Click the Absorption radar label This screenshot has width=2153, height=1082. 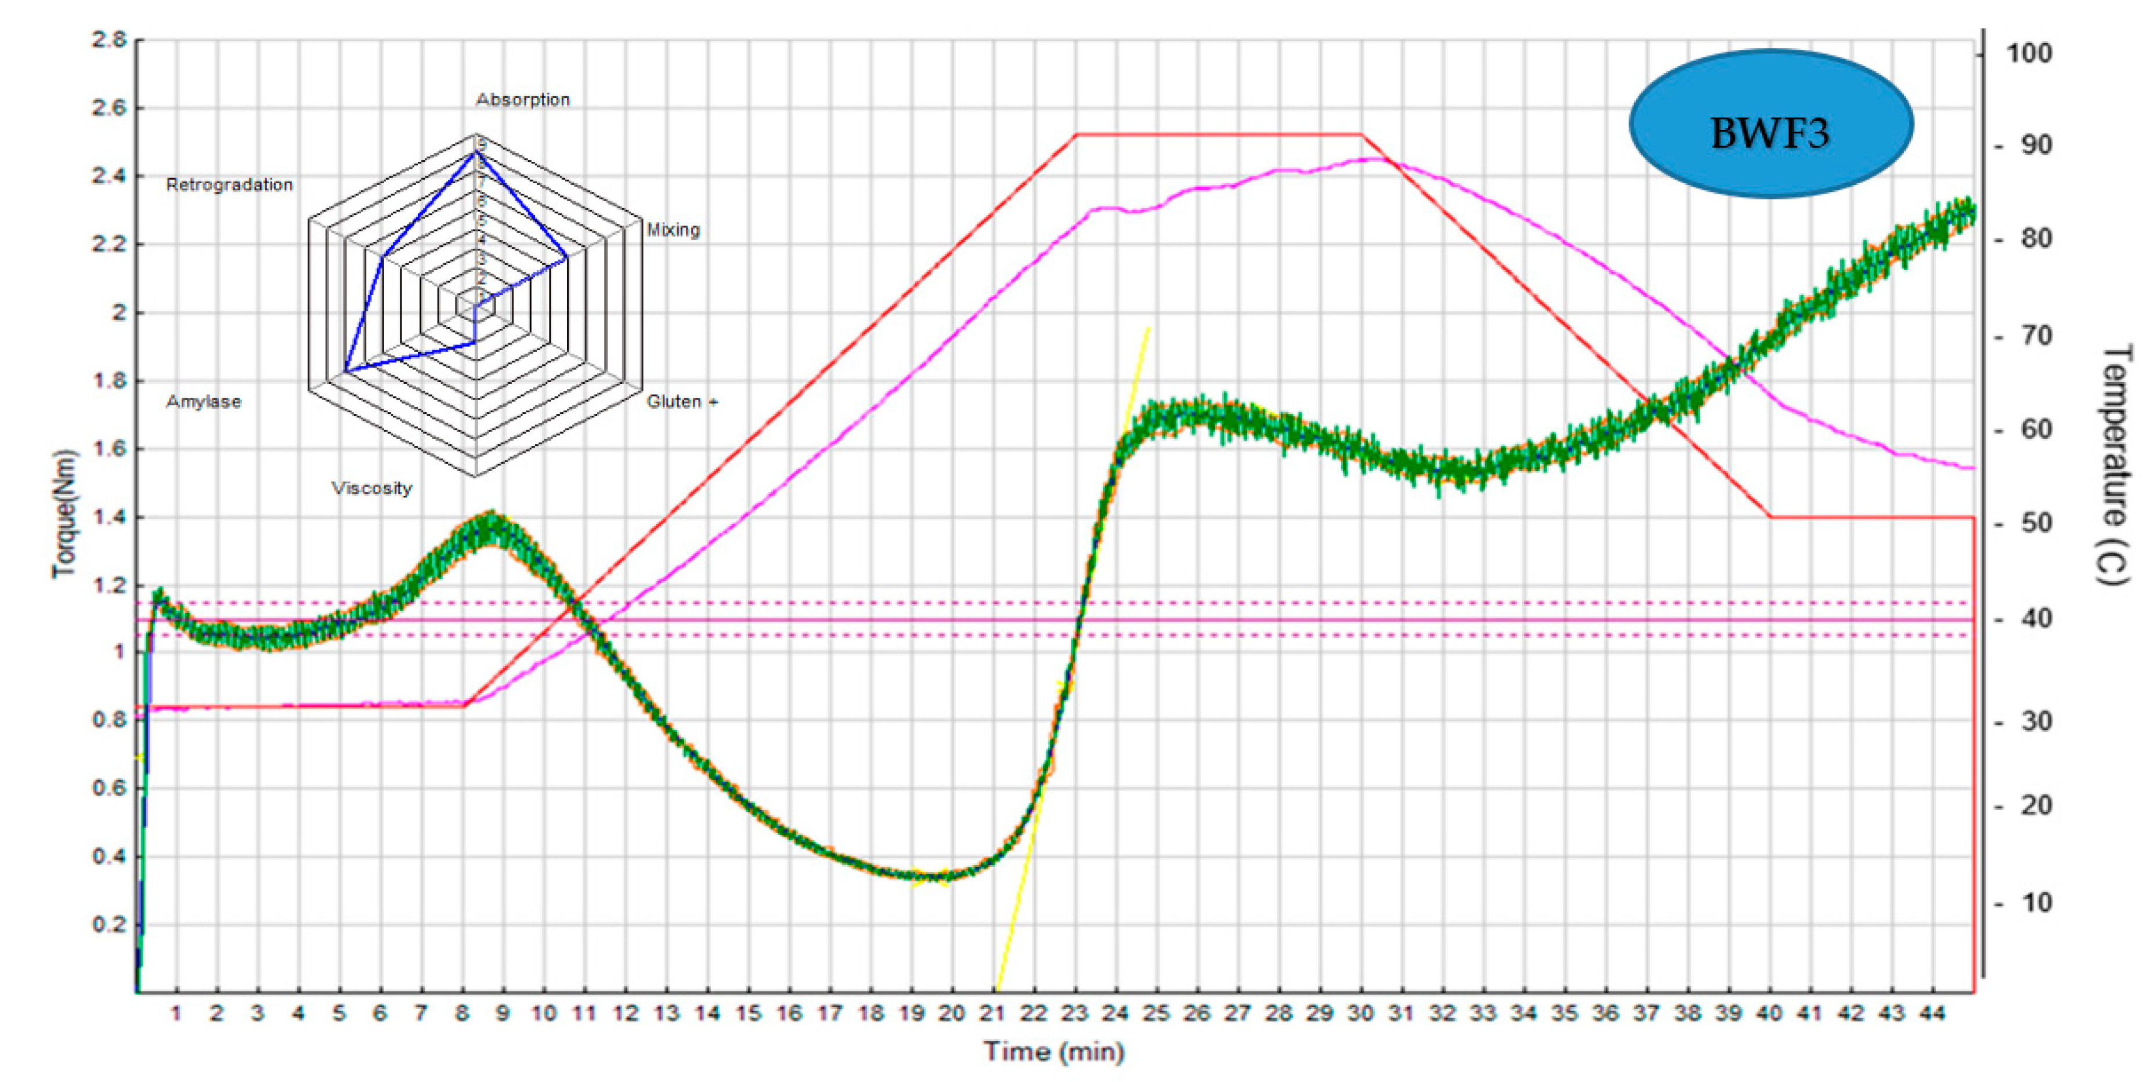pos(523,99)
